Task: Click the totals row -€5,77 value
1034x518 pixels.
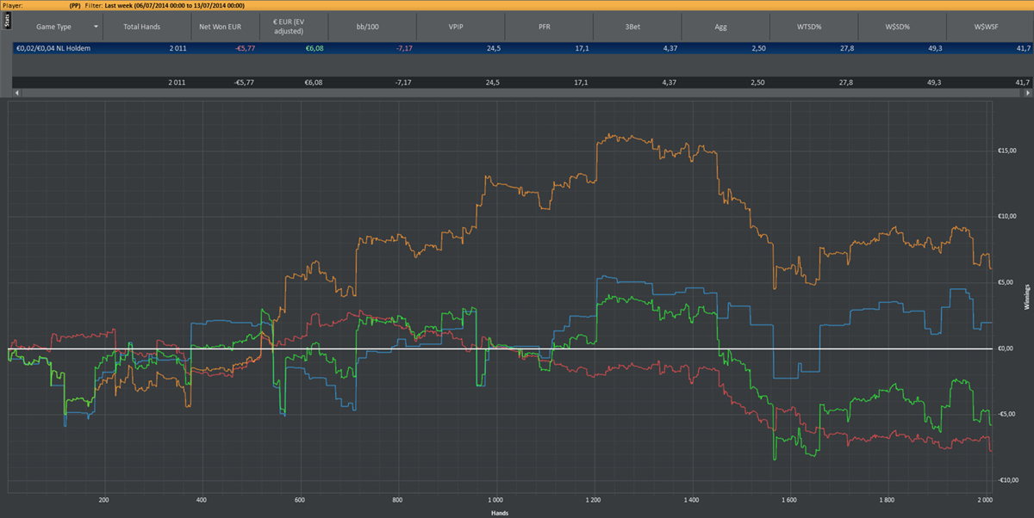Action: [244, 83]
